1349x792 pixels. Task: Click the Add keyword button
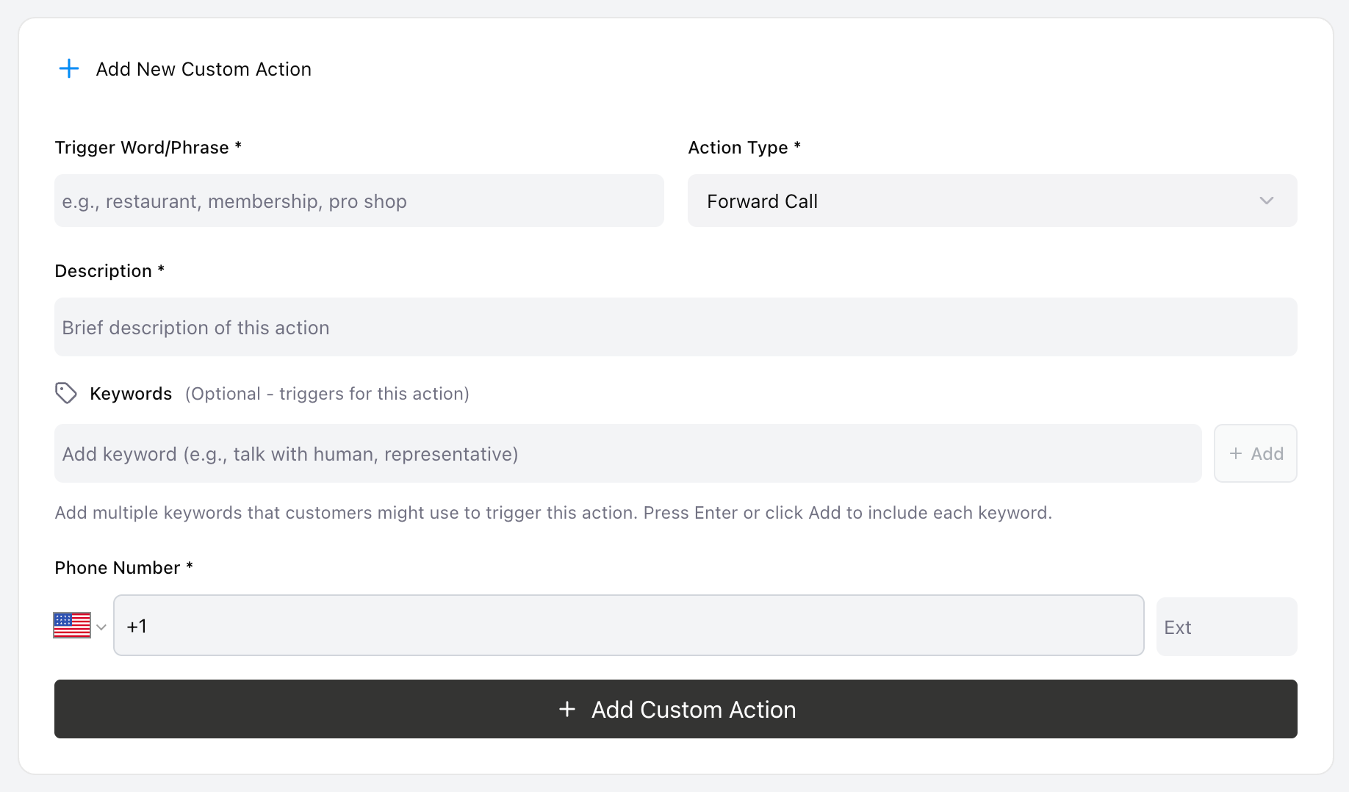click(1255, 453)
